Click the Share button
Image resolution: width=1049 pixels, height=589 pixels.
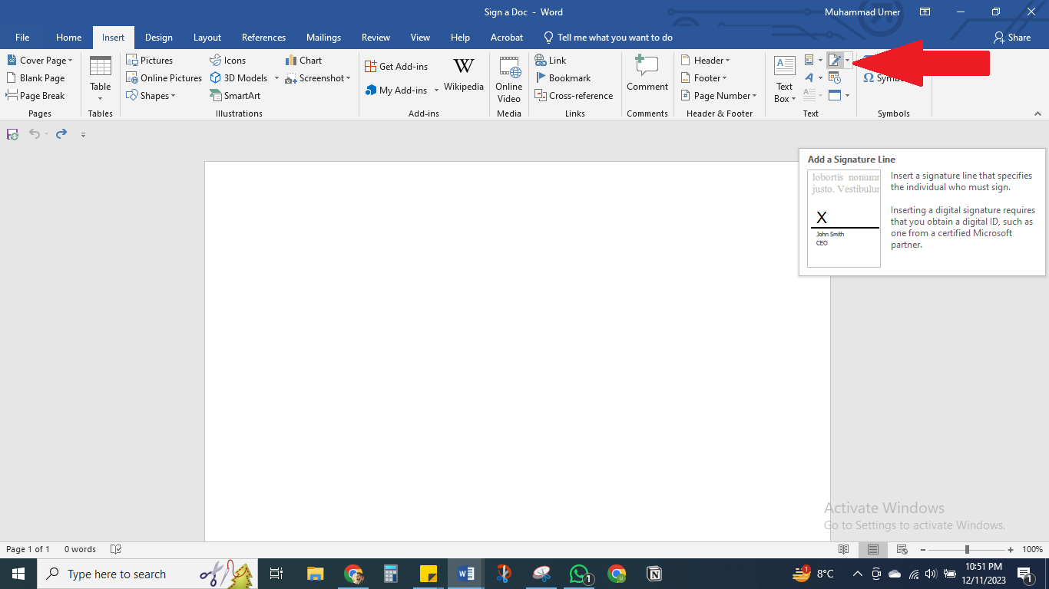(1012, 37)
